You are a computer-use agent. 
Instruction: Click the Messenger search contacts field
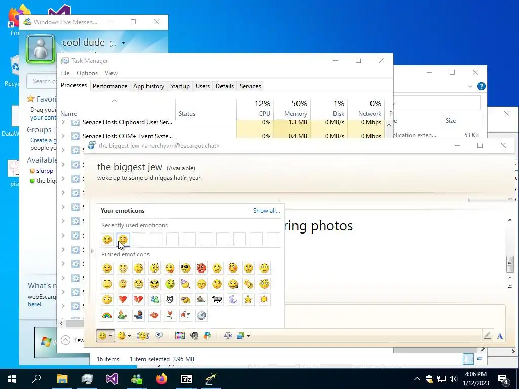(42, 81)
